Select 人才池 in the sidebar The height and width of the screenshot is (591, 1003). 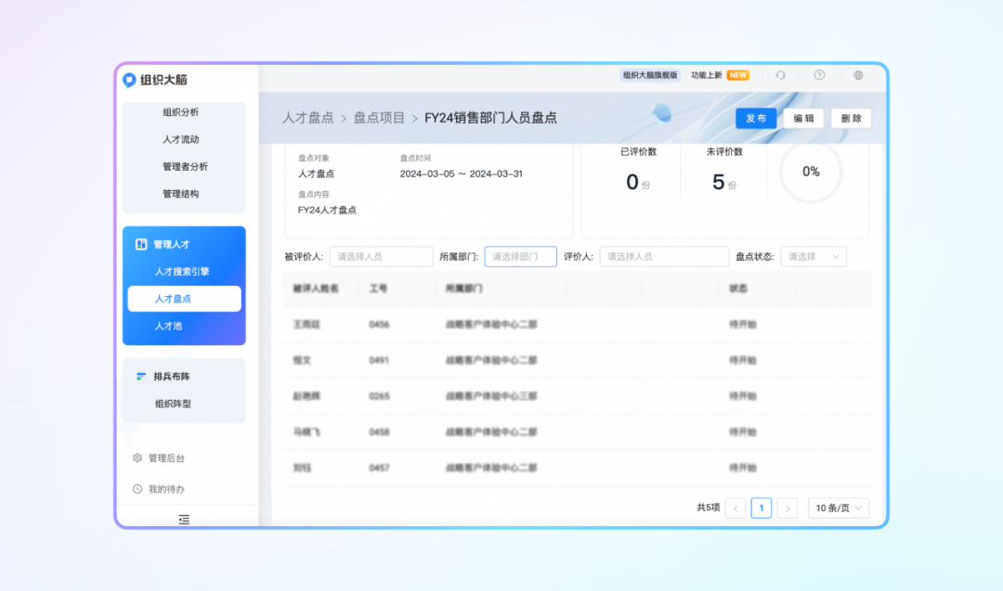point(168,326)
